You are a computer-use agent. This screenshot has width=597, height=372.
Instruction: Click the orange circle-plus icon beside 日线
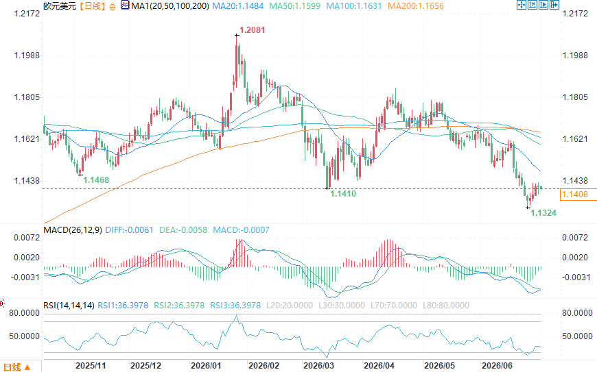click(x=113, y=6)
